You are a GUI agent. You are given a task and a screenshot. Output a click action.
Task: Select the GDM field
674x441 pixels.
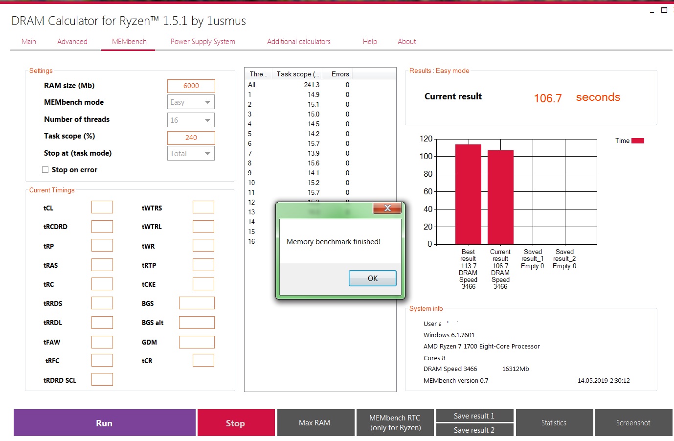point(197,342)
